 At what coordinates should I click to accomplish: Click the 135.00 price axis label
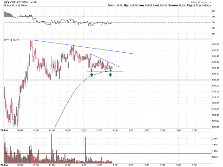point(216,109)
